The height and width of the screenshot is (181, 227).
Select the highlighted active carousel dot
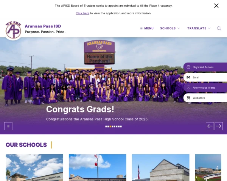coord(110,126)
